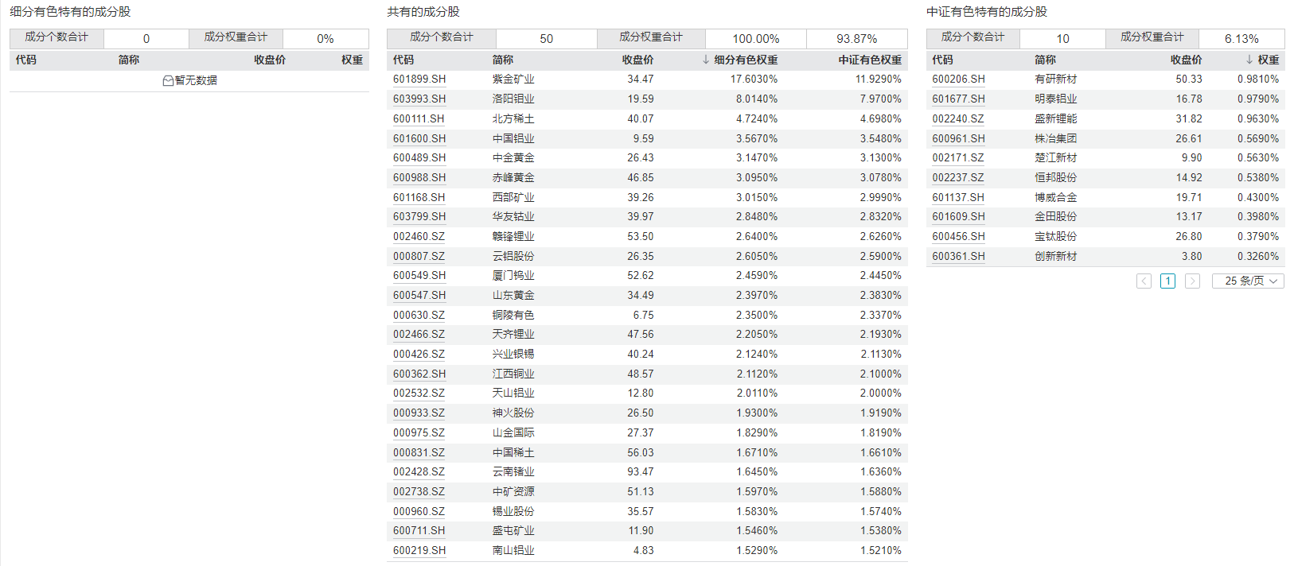Select stock name 明泰铝业
1294x566 pixels.
(1056, 99)
